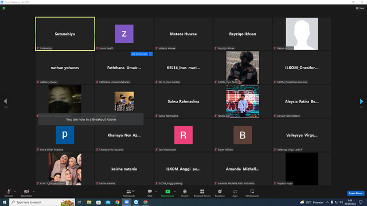Open Whiteboards
Image resolution: width=367 pixels, height=206 pixels.
tap(252, 193)
